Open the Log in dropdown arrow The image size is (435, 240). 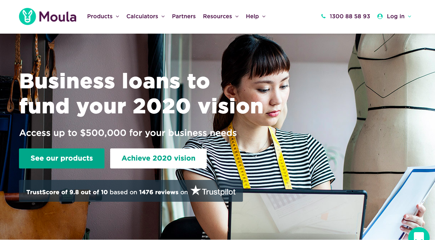(x=410, y=16)
